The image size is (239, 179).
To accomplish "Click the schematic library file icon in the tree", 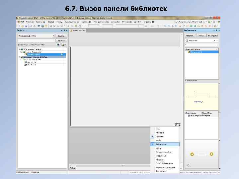I will point(26,62).
